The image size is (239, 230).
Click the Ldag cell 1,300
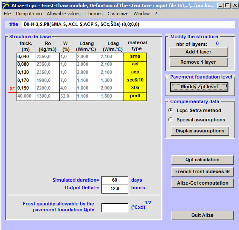pos(112,81)
